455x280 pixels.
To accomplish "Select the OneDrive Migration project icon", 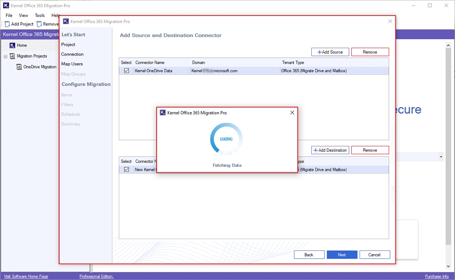I will (x=19, y=67).
